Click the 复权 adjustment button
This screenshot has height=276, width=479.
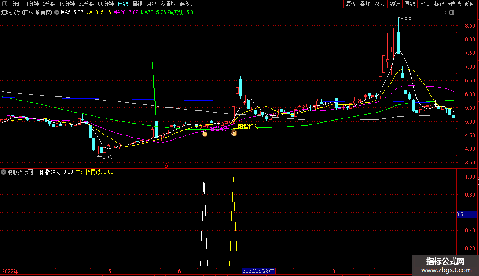pos(351,4)
